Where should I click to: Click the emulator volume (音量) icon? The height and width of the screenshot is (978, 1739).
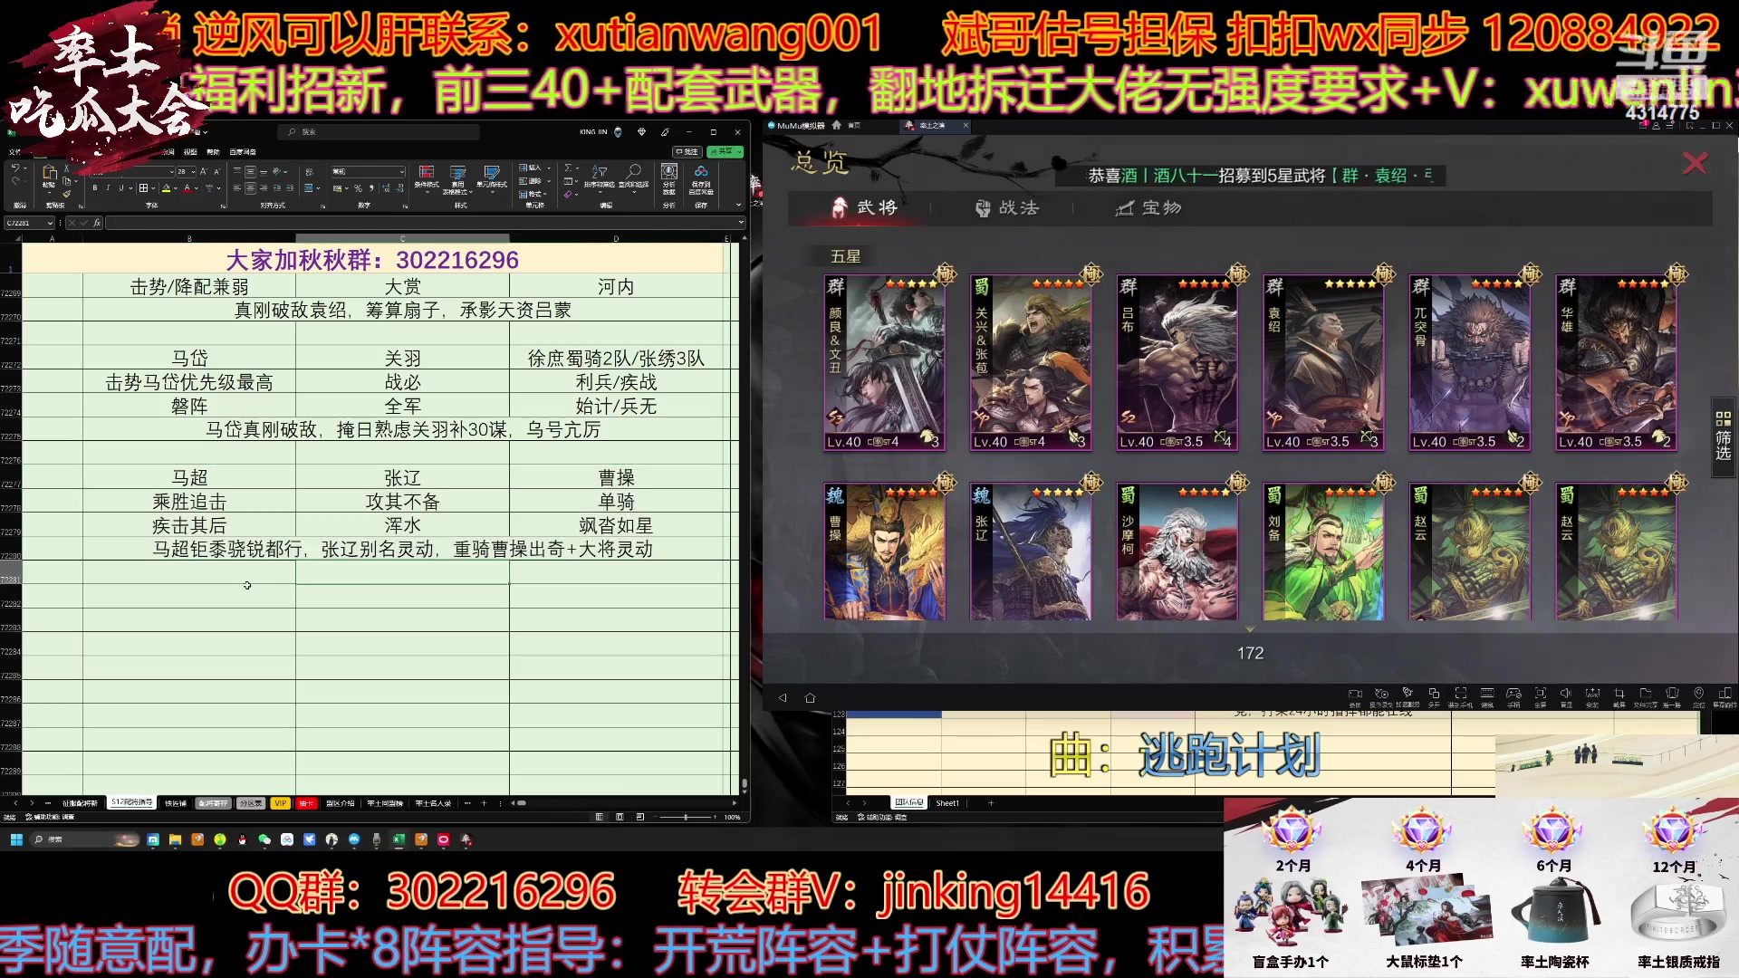tap(1566, 693)
